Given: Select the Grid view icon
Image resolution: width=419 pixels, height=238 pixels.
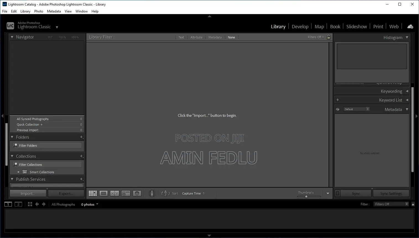Looking at the screenshot, I should (93, 193).
